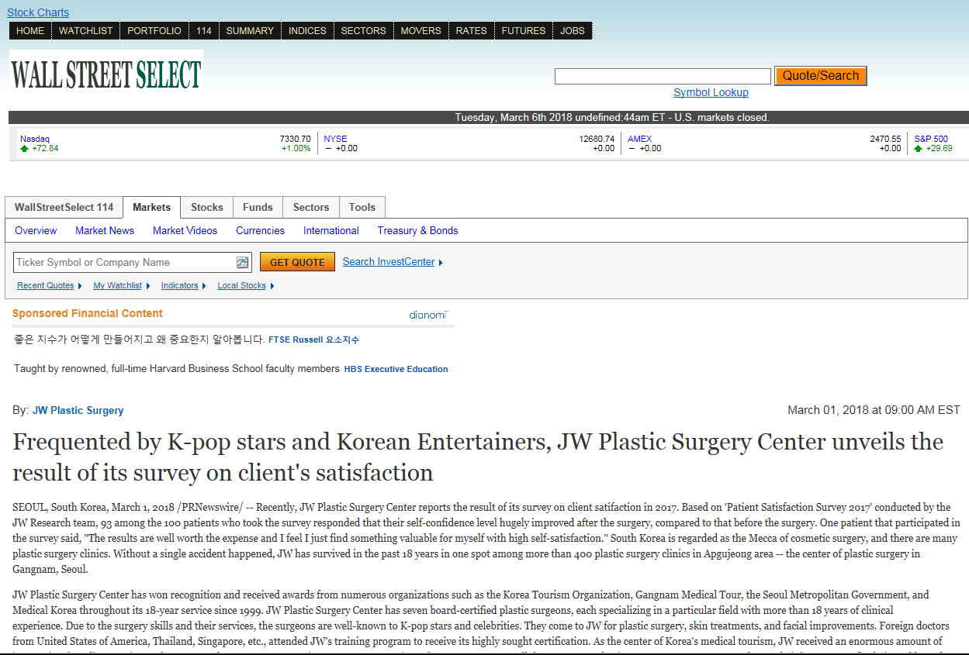969x655 pixels.
Task: Expand Local Stocks dropdown arrow
Action: [x=272, y=286]
